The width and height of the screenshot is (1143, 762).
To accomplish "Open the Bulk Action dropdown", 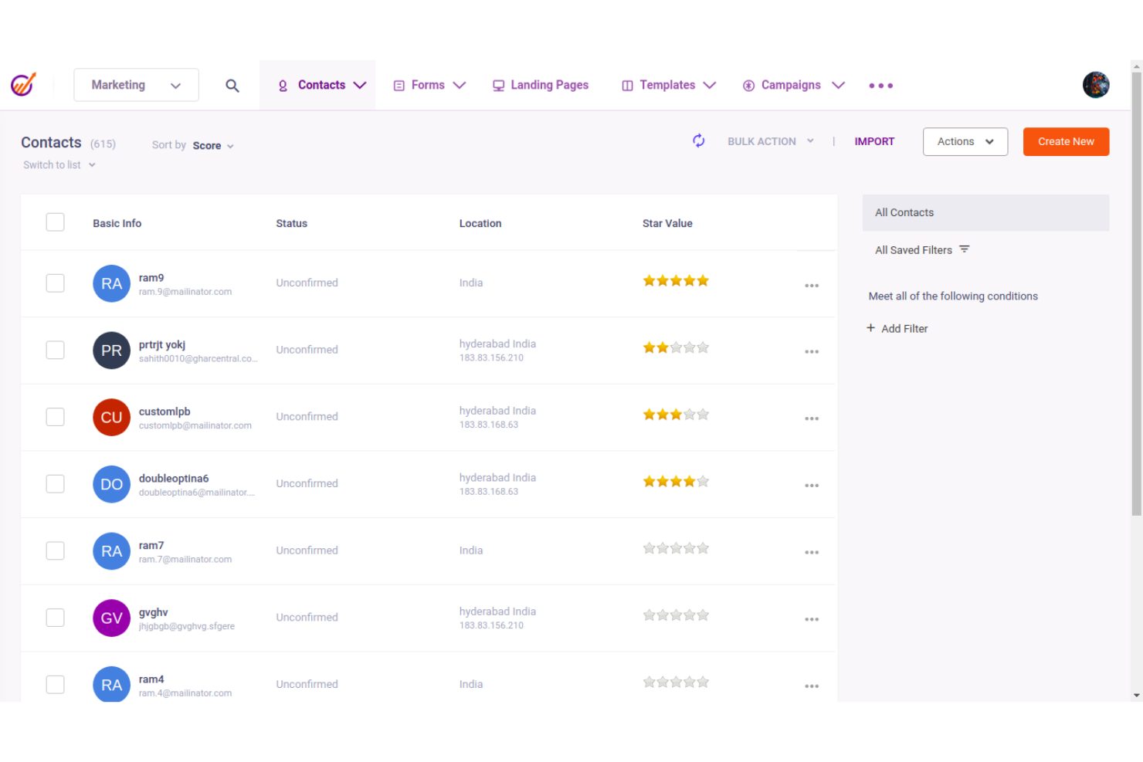I will (x=769, y=141).
